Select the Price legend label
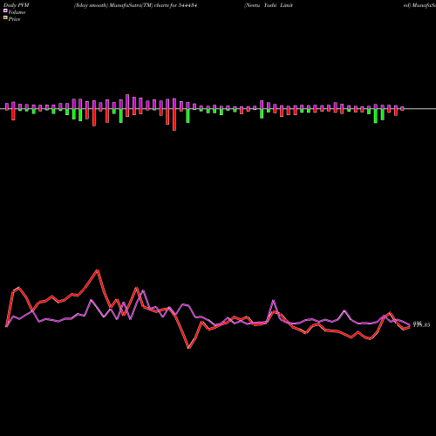436x436 pixels. pyautogui.click(x=14, y=19)
